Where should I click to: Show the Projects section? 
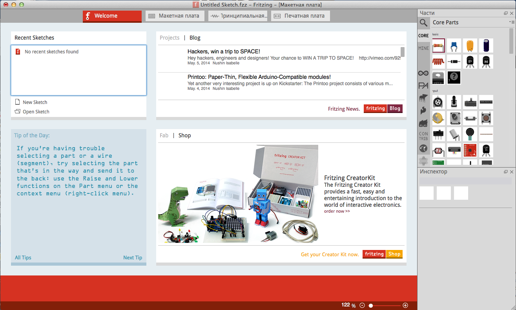[x=170, y=38]
